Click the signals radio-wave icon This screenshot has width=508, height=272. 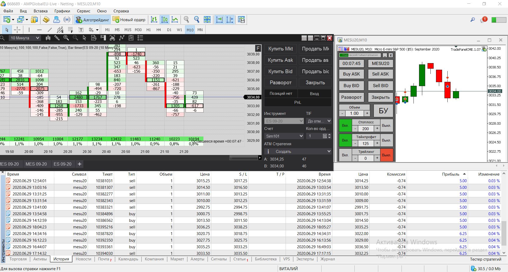(x=67, y=20)
